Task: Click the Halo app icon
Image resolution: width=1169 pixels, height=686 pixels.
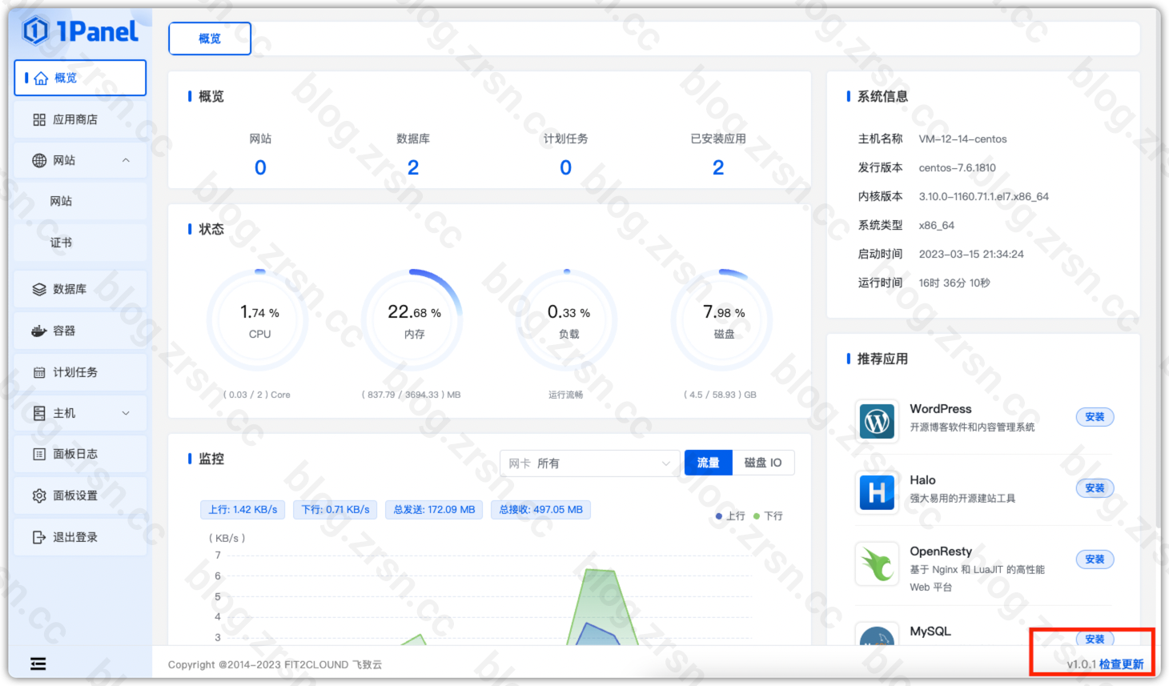Action: pos(877,491)
